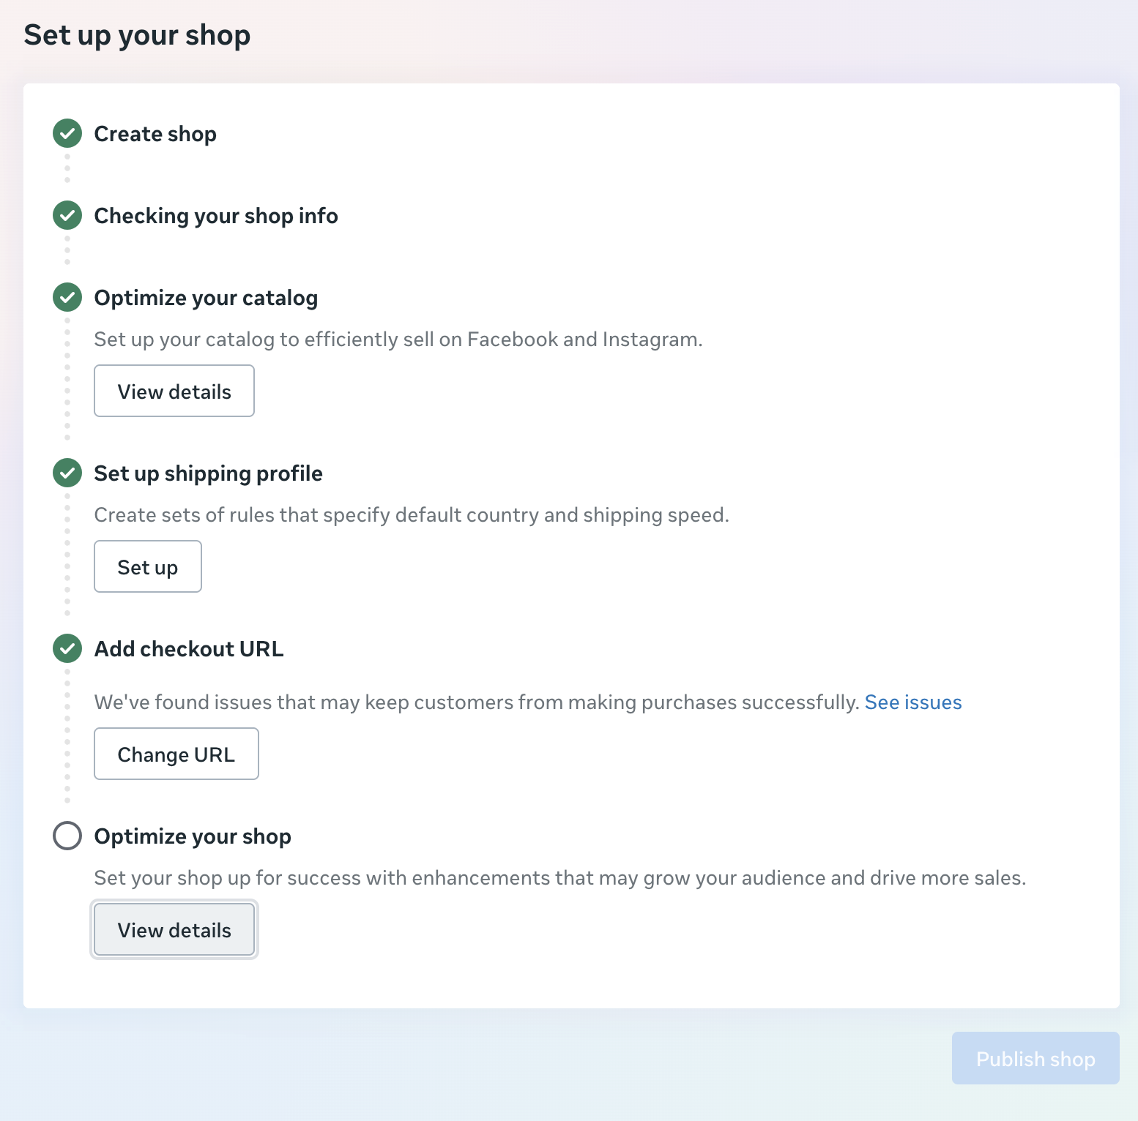Select the Checking your shop info step
Viewport: 1138px width, 1121px height.
[x=216, y=216]
